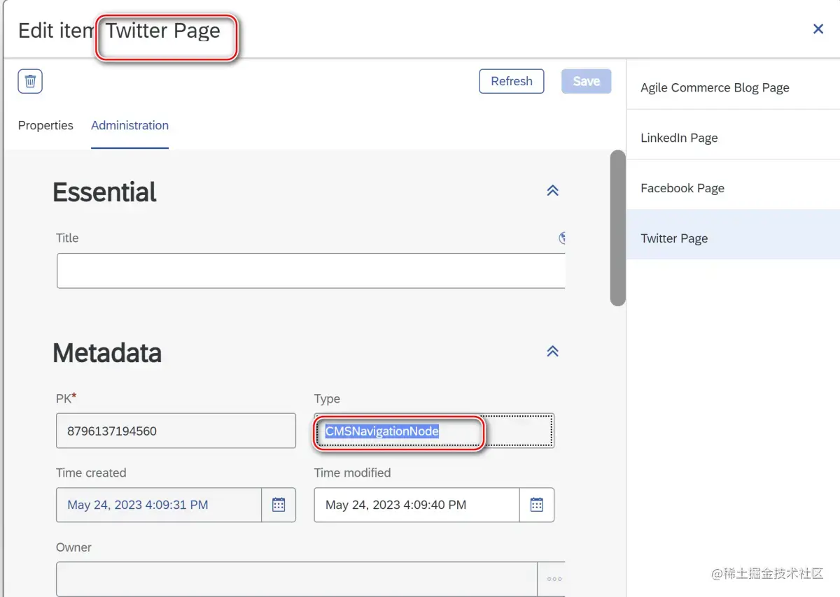Open the Time modified calendar picker
The height and width of the screenshot is (597, 840).
(x=537, y=505)
